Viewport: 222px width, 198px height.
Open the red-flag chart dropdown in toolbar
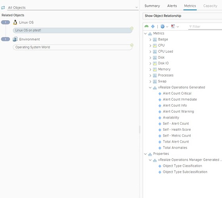(x=175, y=27)
